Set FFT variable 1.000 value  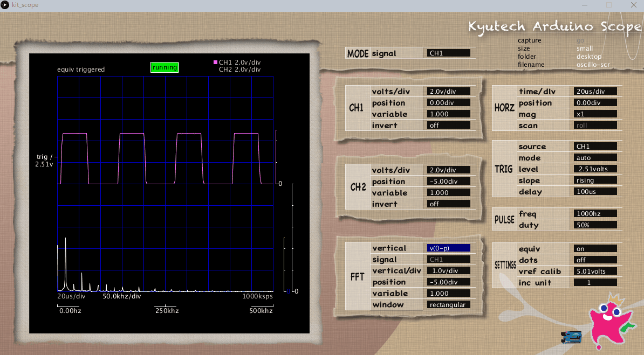tap(449, 293)
